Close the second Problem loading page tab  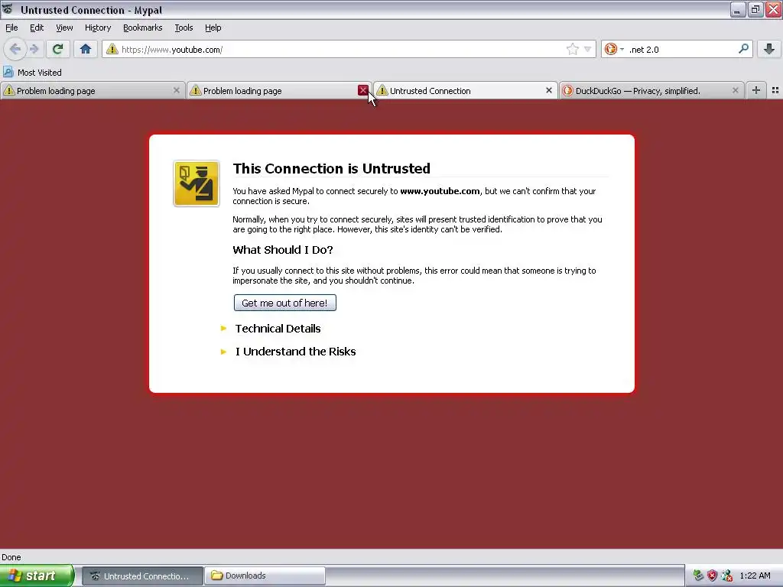coord(363,90)
